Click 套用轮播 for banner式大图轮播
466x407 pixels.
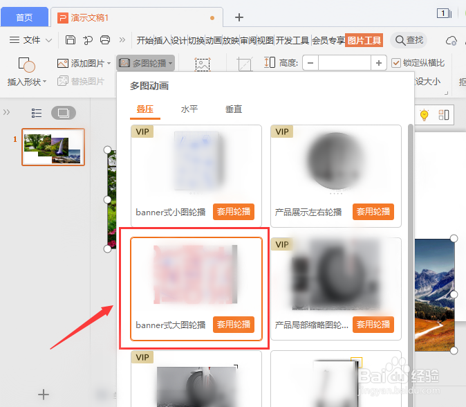point(234,325)
